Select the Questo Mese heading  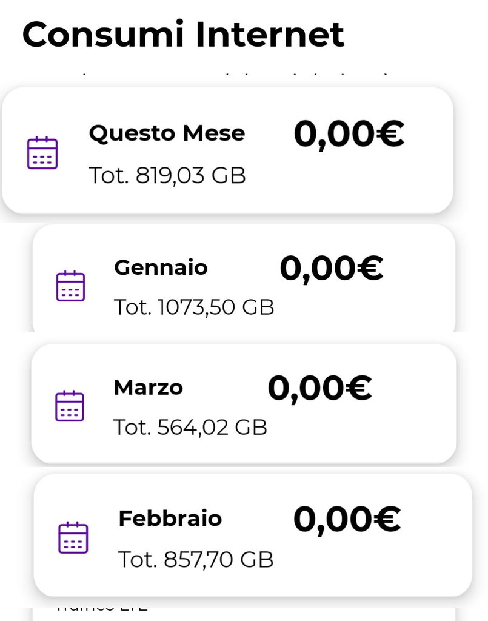(167, 133)
